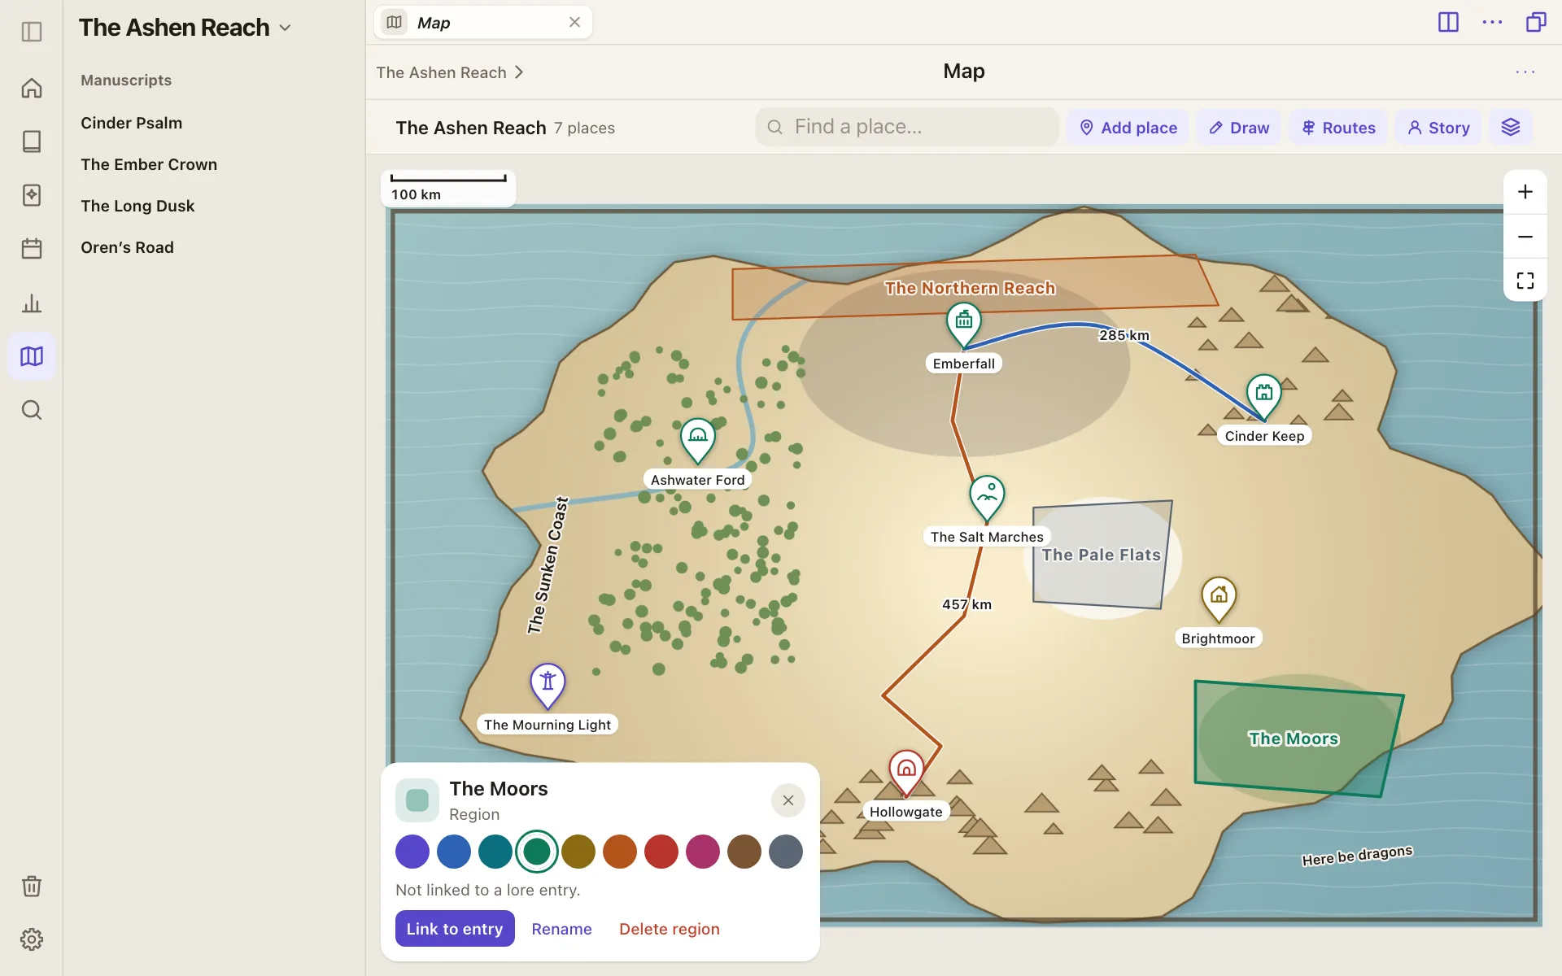Choose the red color swatch
Screen dimensions: 1562x976
(661, 852)
